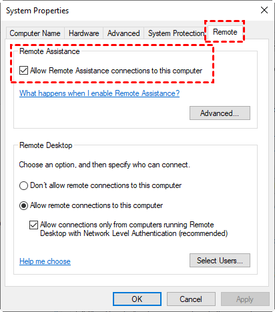Follow the Help me choose link

click(45, 261)
